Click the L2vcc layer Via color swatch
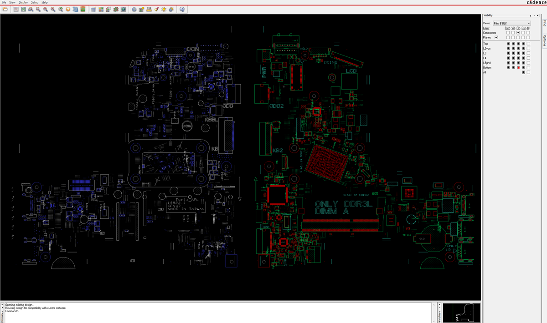 (x=513, y=48)
